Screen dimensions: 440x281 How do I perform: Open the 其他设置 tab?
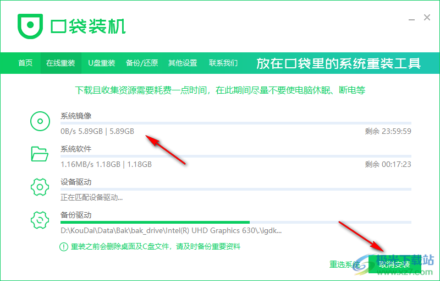pyautogui.click(x=183, y=63)
